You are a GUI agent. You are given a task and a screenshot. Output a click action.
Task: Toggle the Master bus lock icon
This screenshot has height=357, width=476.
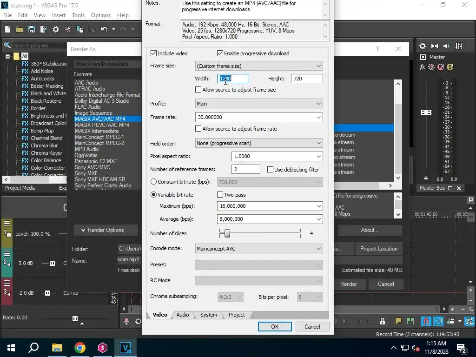pos(426,178)
